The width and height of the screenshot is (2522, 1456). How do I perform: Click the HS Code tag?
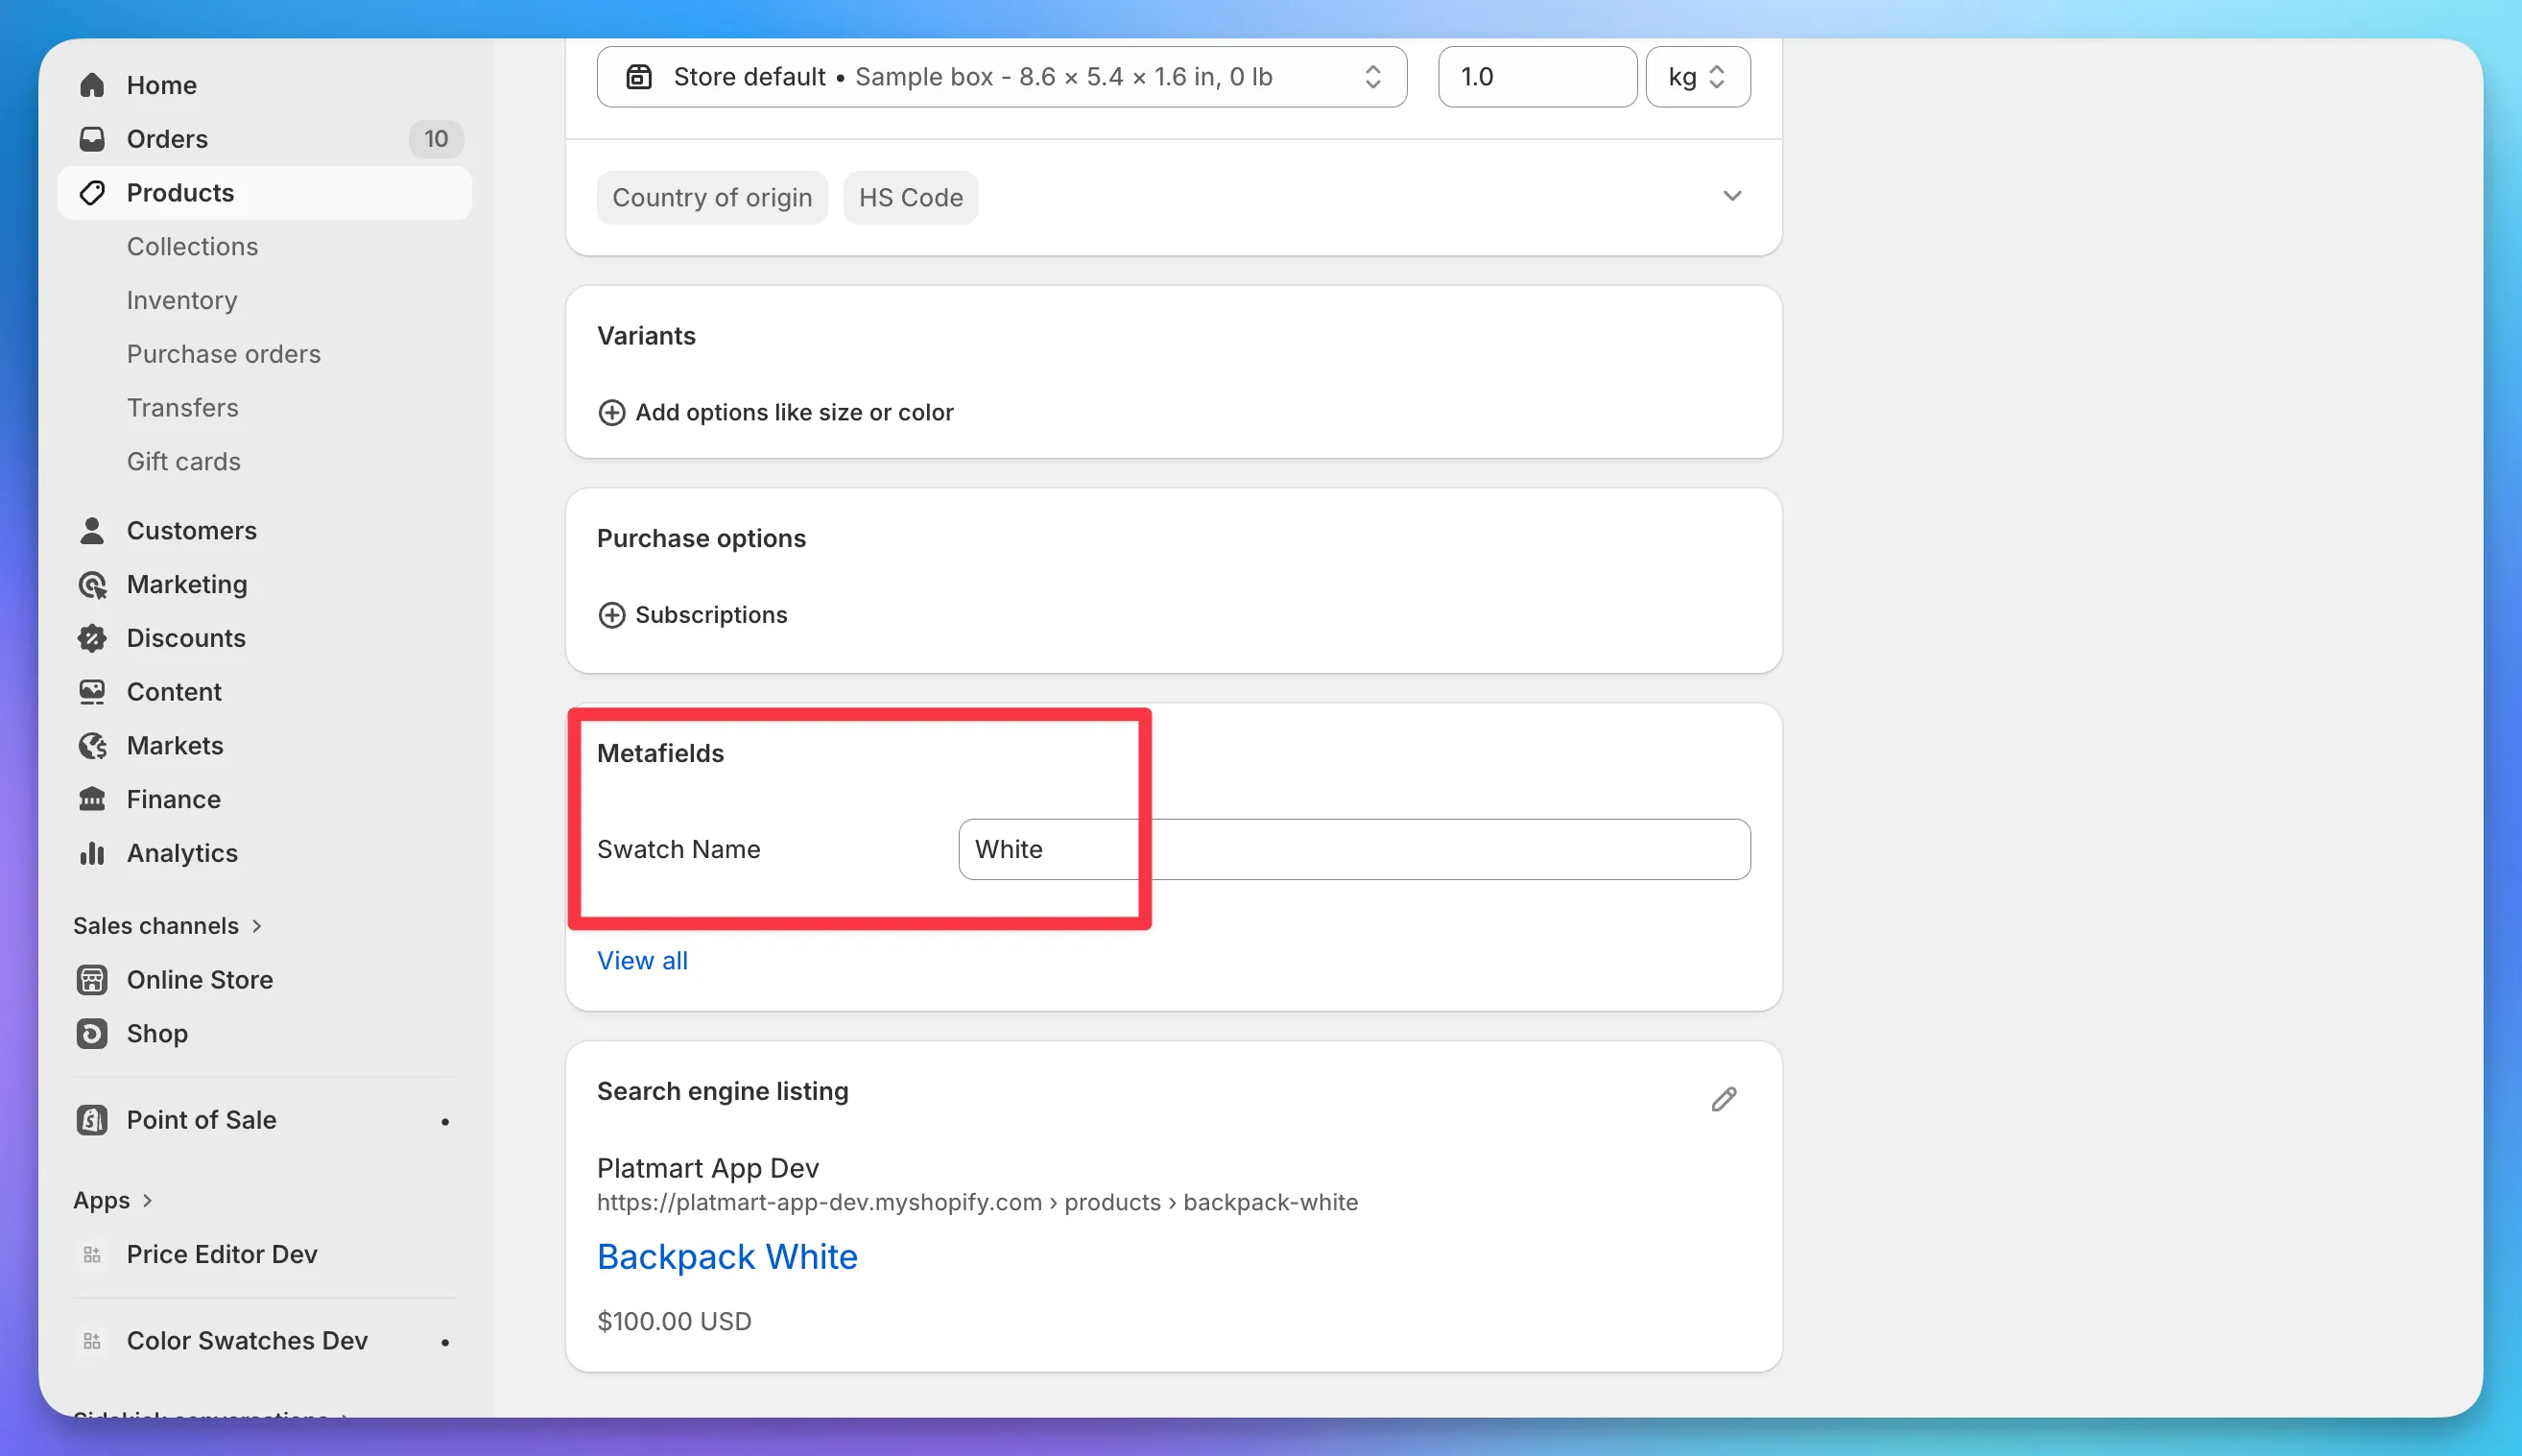coord(911,198)
